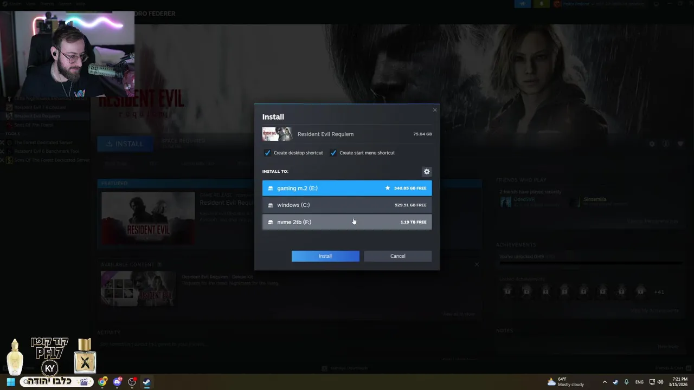Screen dimensions: 694x390
Task: Click the drive icon beside windows (C:)
Action: click(x=271, y=205)
